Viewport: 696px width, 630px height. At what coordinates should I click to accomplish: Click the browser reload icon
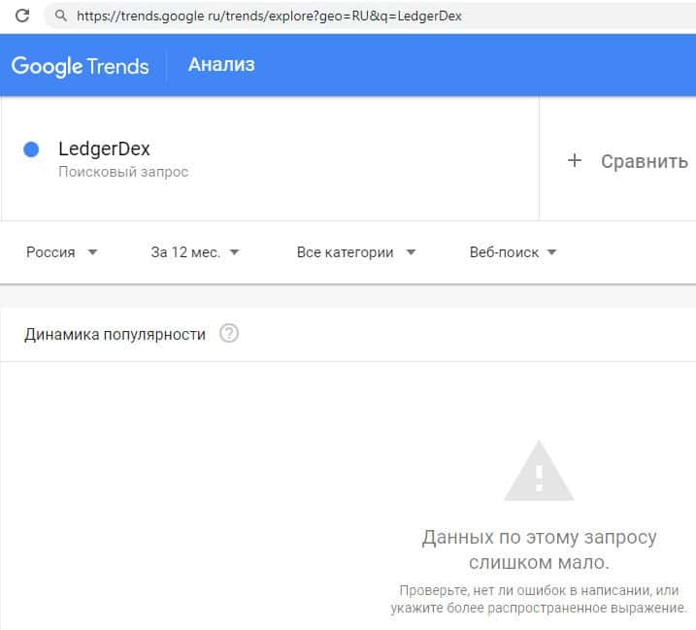pyautogui.click(x=23, y=16)
